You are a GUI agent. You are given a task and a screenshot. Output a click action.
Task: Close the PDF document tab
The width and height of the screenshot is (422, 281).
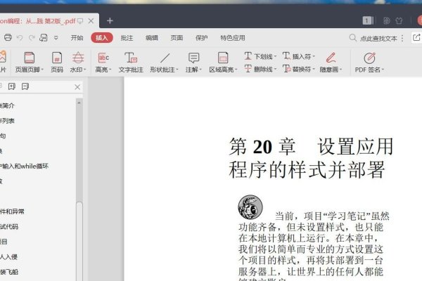point(91,20)
